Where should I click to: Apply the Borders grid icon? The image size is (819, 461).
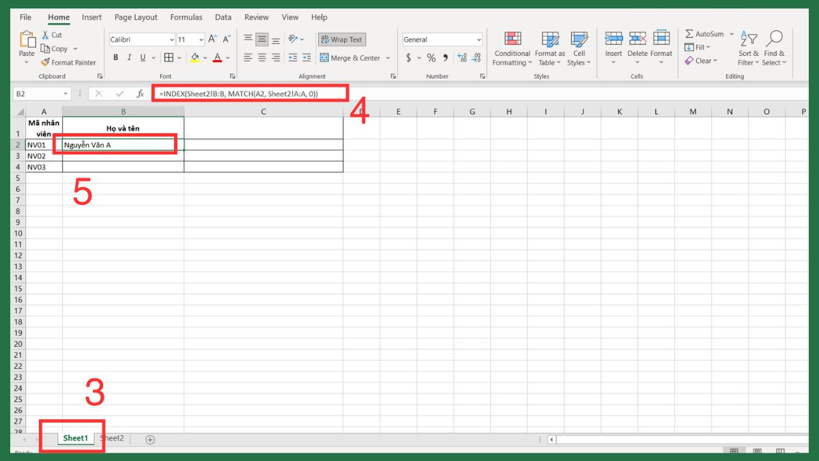pyautogui.click(x=167, y=58)
